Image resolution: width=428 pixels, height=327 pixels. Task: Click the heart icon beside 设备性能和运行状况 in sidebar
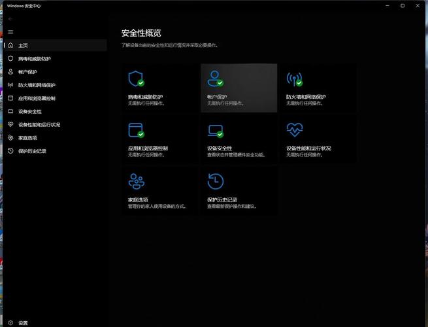point(10,124)
